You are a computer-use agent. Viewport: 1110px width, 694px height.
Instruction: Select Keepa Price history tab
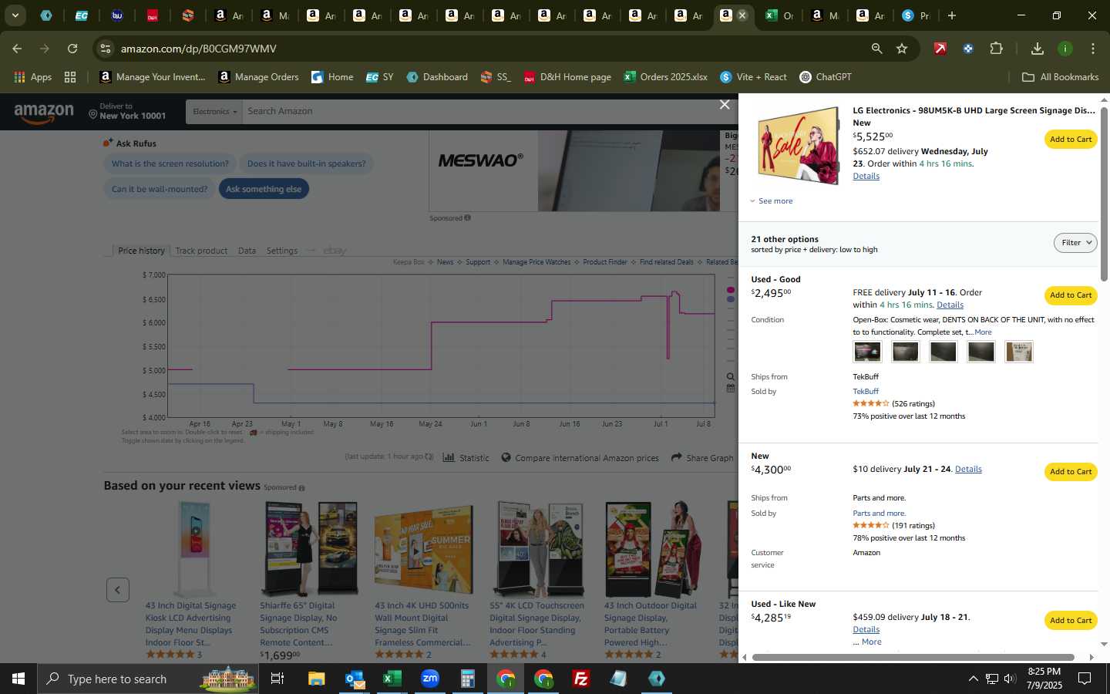(x=141, y=251)
